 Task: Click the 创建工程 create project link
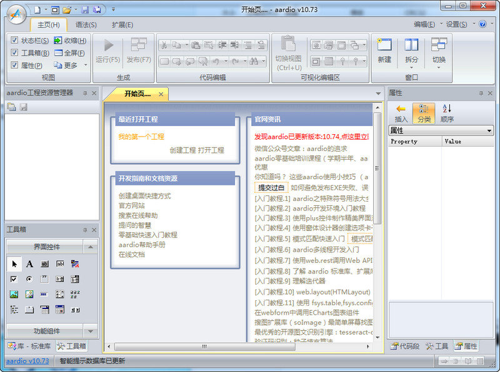182,150
